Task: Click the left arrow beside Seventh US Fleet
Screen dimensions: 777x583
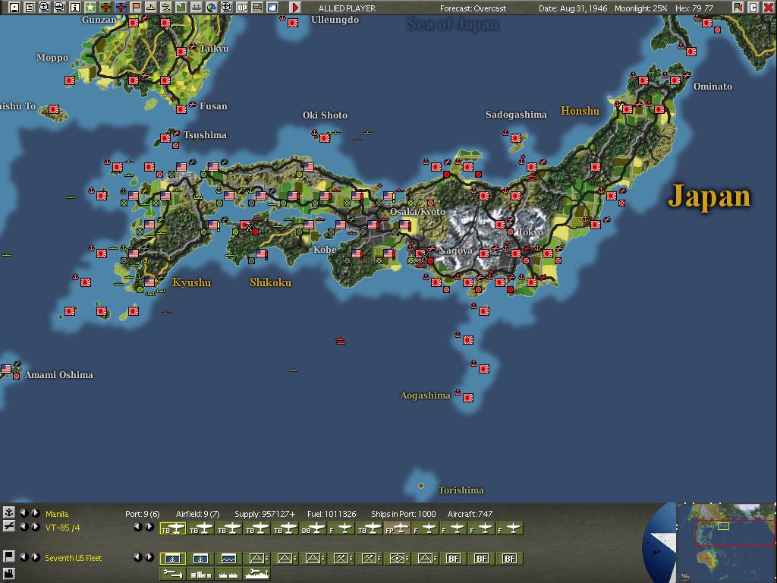Action: (x=24, y=556)
